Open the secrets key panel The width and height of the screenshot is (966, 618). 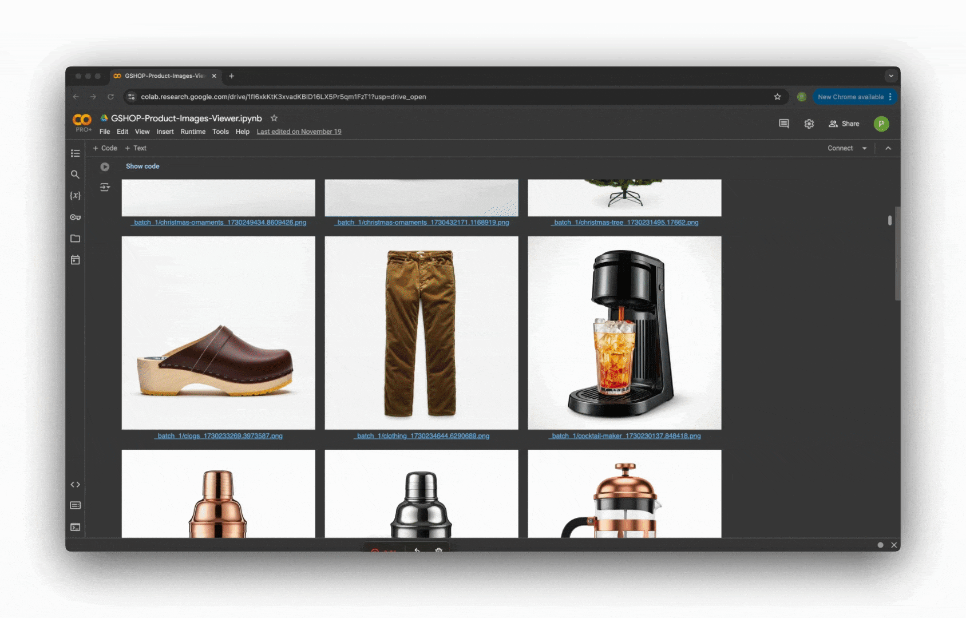(x=75, y=217)
